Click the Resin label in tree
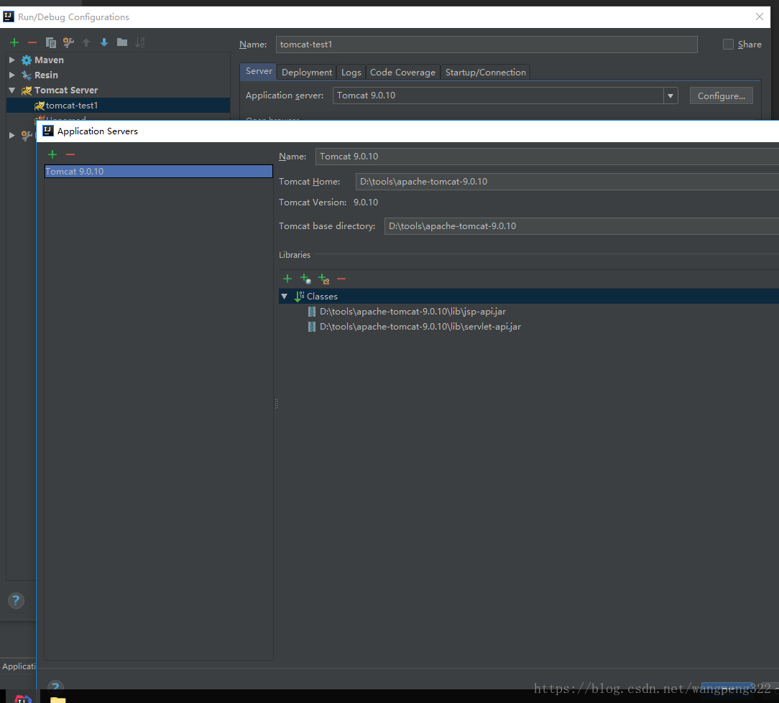Image resolution: width=779 pixels, height=703 pixels. 46,75
